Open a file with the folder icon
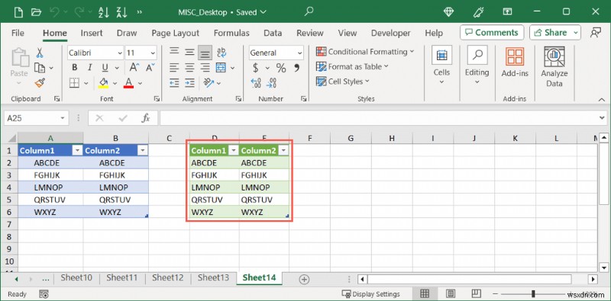The image size is (611, 301). [36, 12]
